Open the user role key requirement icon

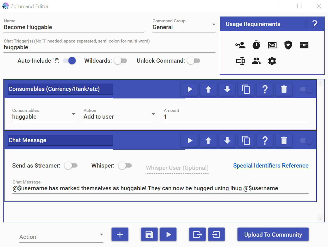click(x=240, y=45)
